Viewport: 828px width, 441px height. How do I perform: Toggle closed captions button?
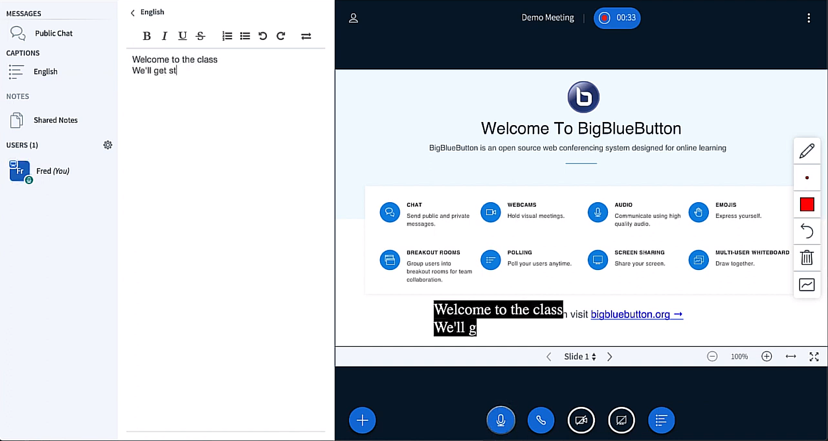point(661,420)
